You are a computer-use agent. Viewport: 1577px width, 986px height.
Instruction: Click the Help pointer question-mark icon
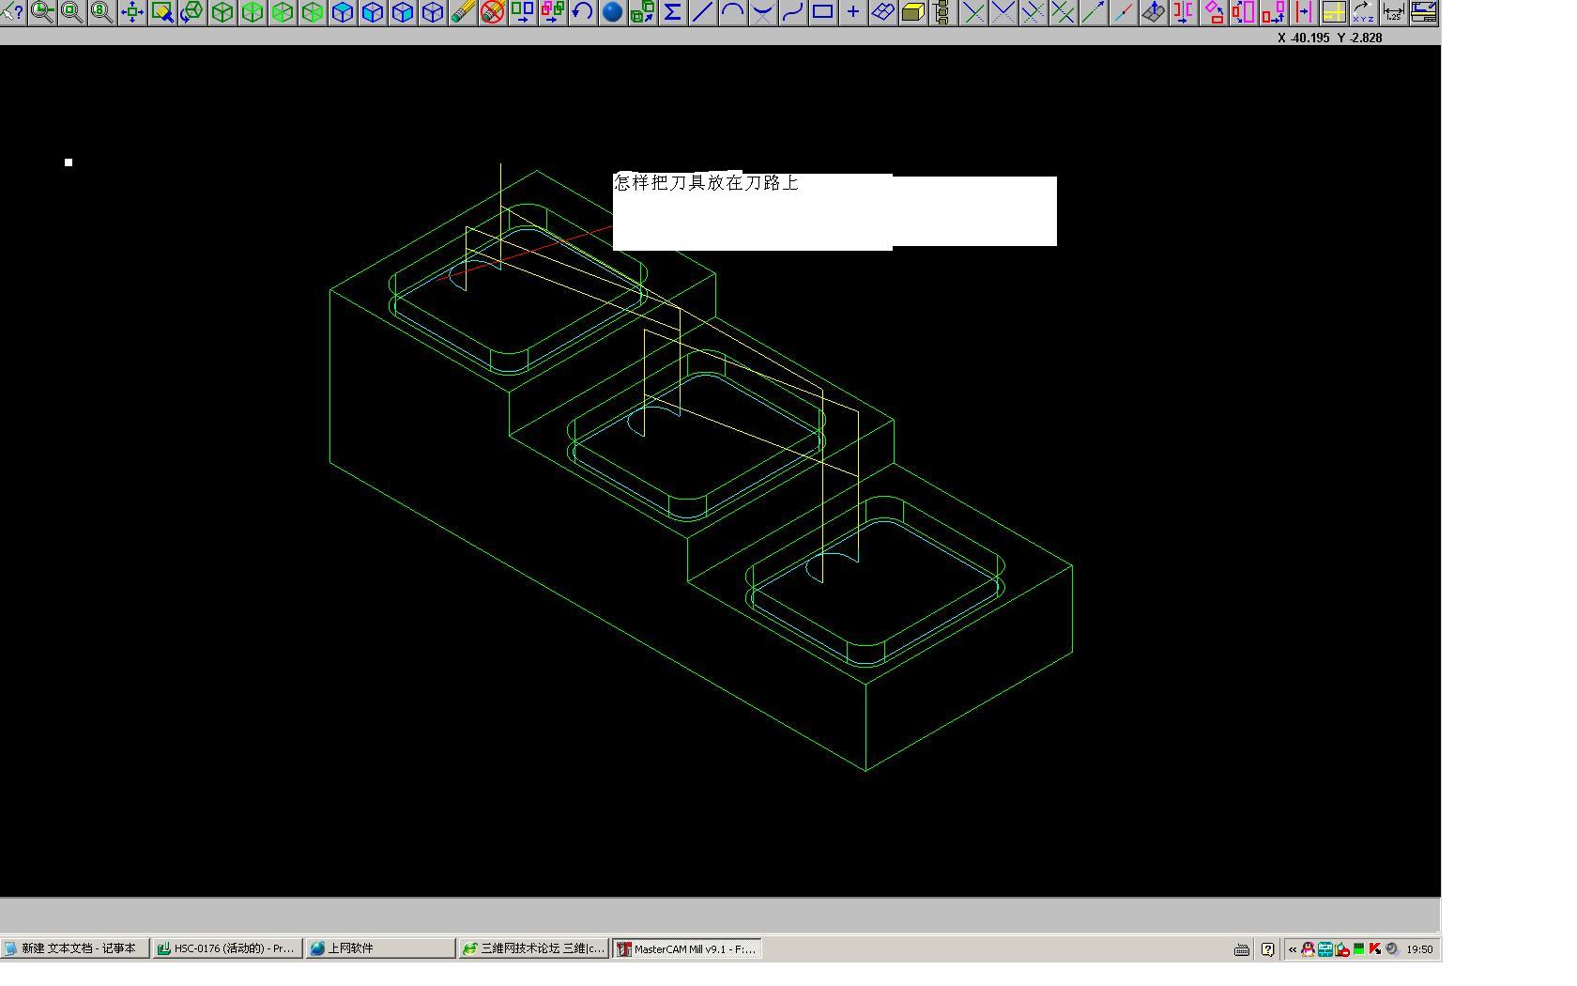(12, 12)
